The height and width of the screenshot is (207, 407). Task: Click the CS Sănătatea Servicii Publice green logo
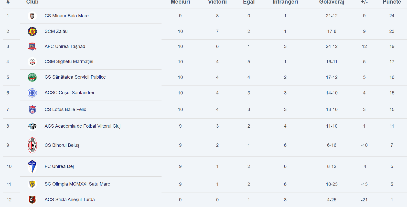[32, 77]
